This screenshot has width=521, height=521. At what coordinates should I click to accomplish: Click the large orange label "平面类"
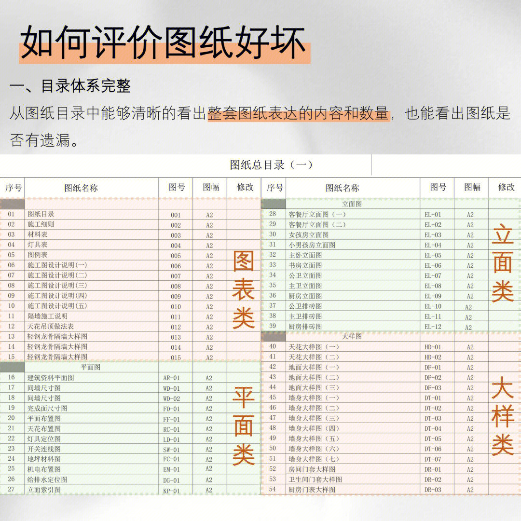pos(244,426)
